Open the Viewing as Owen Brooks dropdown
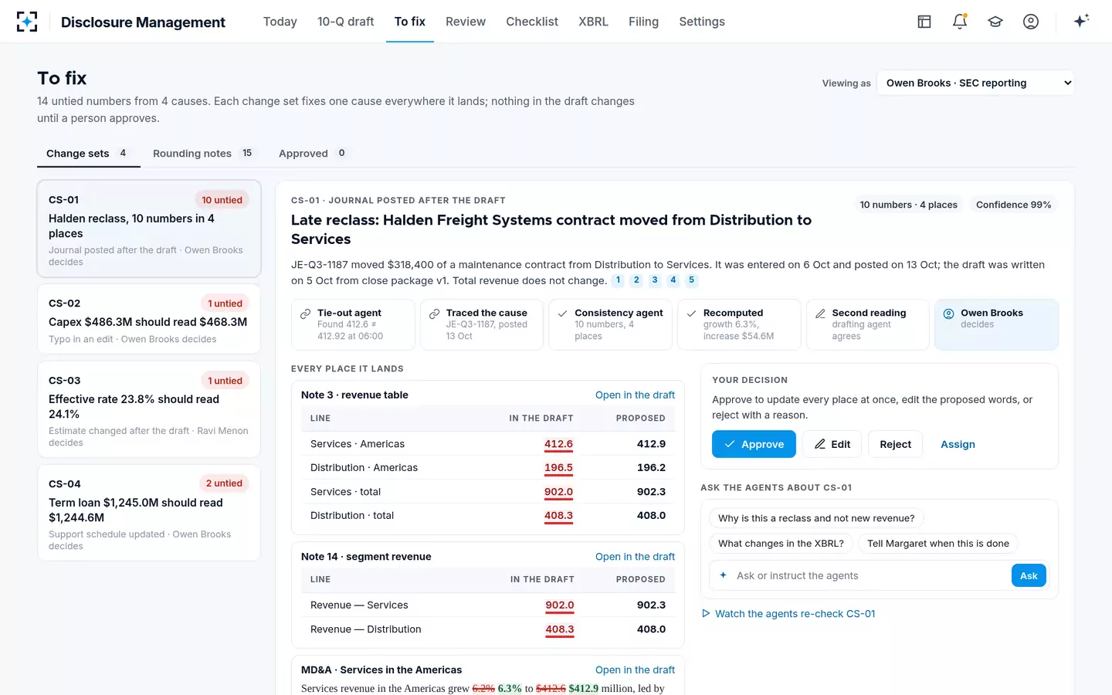Viewport: 1112px width, 695px height. click(x=975, y=83)
